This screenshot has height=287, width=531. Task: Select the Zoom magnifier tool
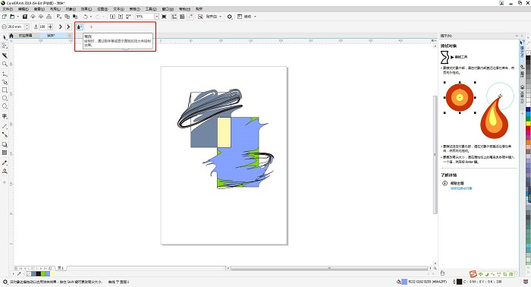click(x=5, y=64)
